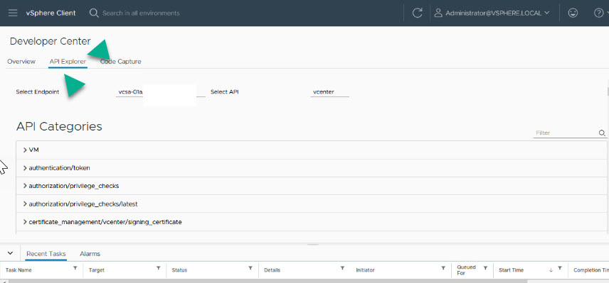
Task: Click the API Categories Filter field
Action: 566,133
